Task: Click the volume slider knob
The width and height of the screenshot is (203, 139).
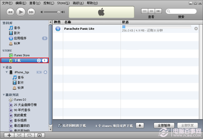Action: (59, 12)
